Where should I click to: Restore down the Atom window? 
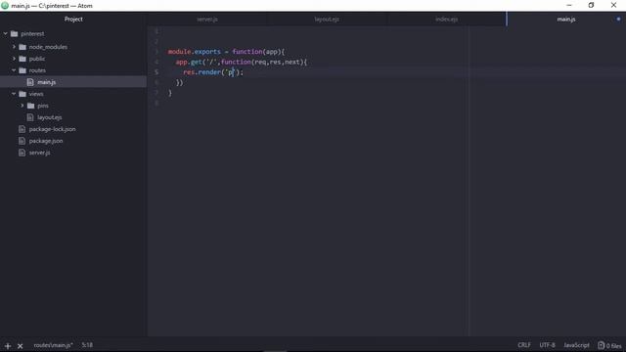point(591,5)
